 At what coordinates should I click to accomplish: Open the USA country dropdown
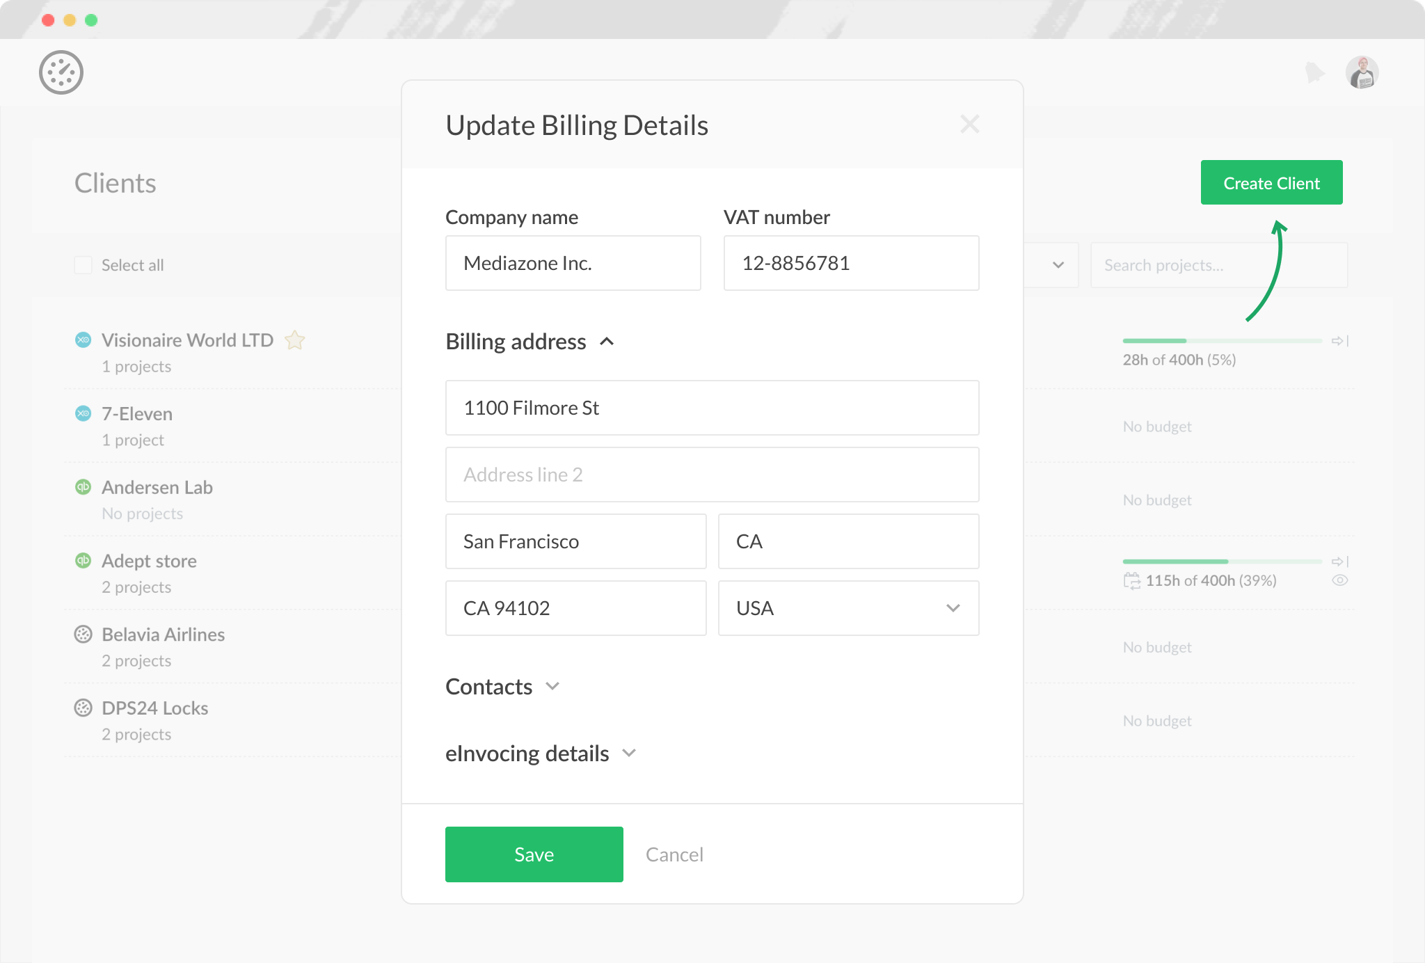pyautogui.click(x=848, y=608)
